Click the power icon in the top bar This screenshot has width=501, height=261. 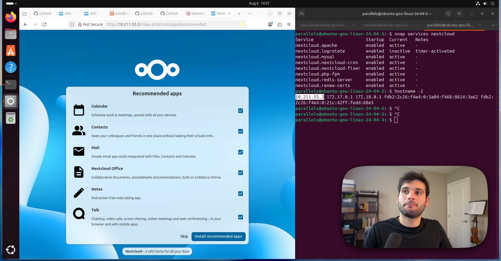pos(492,3)
